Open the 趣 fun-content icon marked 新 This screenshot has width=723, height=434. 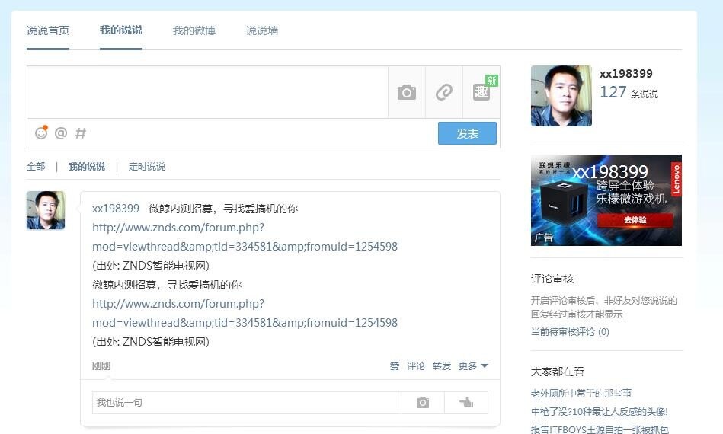coord(481,91)
